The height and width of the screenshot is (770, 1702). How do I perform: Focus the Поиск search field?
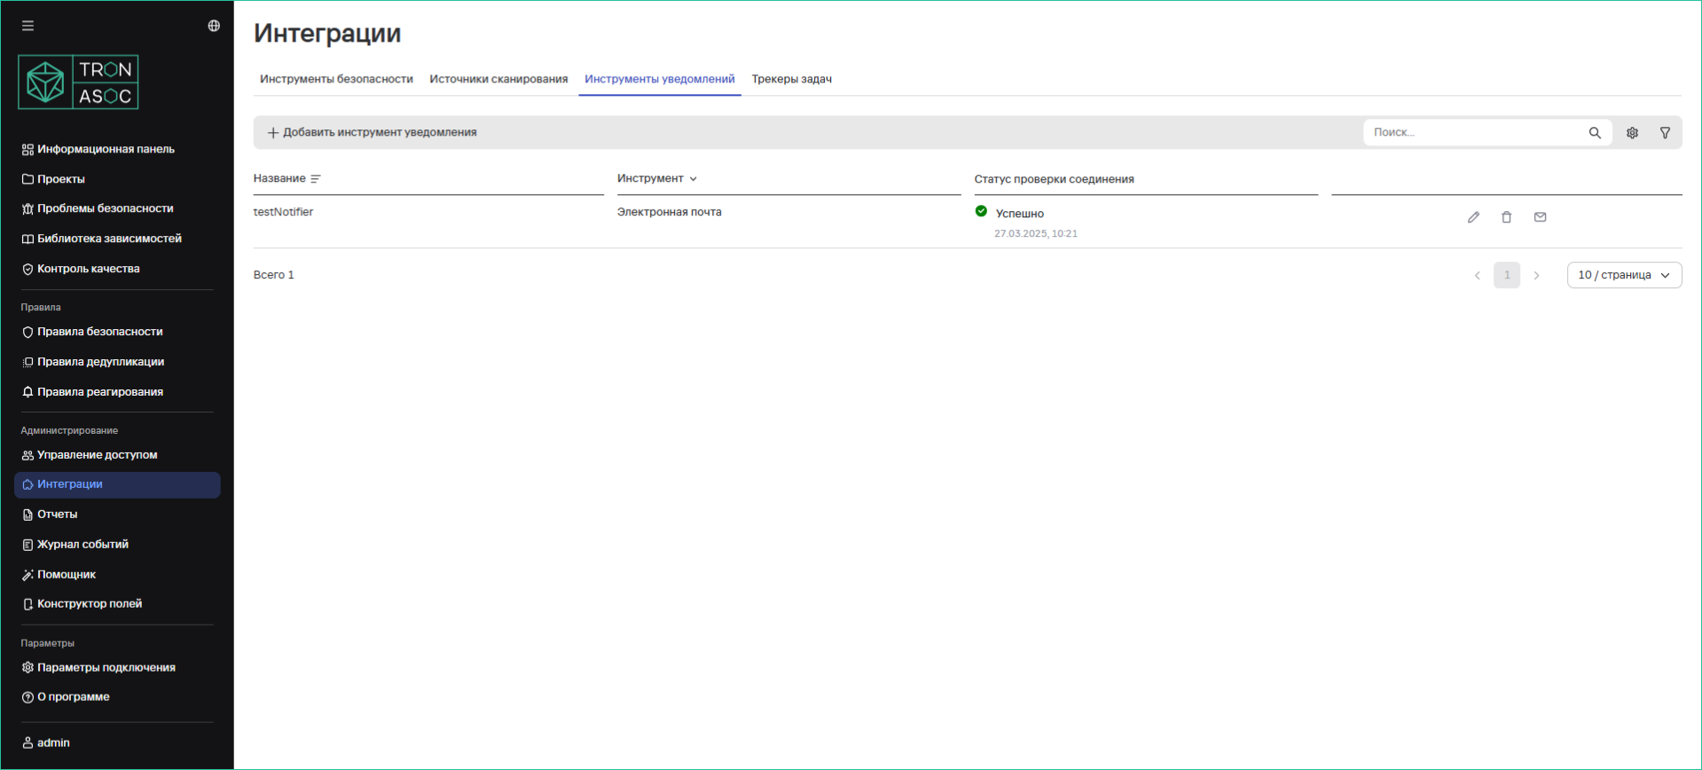tap(1474, 132)
